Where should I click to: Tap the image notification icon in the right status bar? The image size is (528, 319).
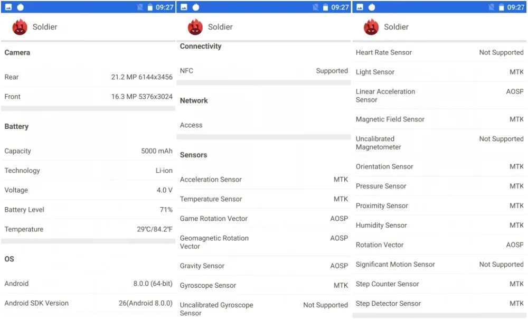(x=360, y=7)
